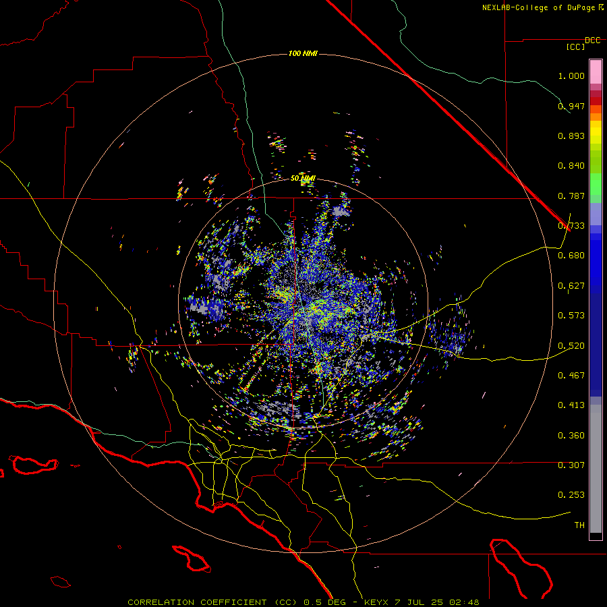Click the 0.253 color scale value
The width and height of the screenshot is (607, 607).
(x=571, y=495)
